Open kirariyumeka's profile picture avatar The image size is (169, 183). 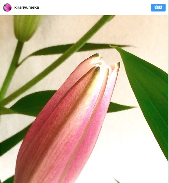pyautogui.click(x=7, y=7)
